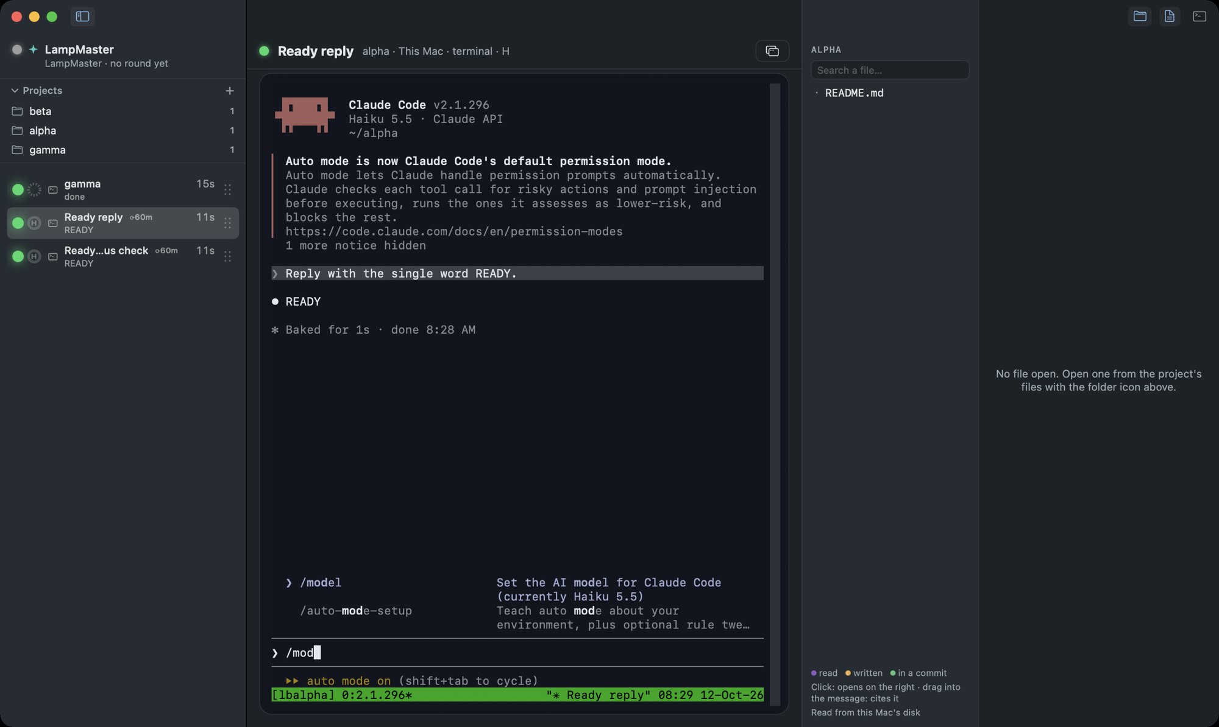Open the permission-modes docs URL

coord(454,231)
